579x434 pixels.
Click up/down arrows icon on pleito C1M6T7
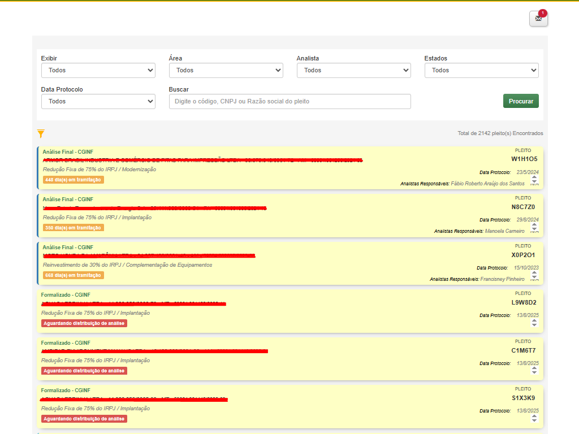coord(534,371)
